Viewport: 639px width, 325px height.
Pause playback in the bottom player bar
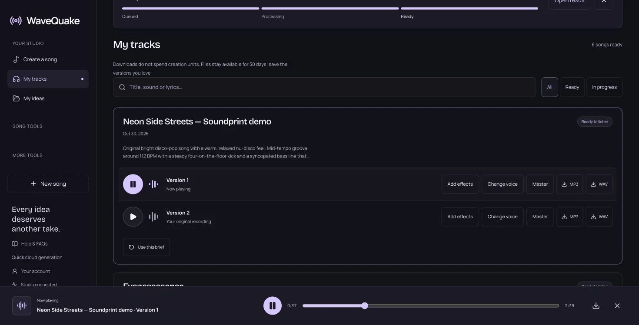(x=273, y=305)
